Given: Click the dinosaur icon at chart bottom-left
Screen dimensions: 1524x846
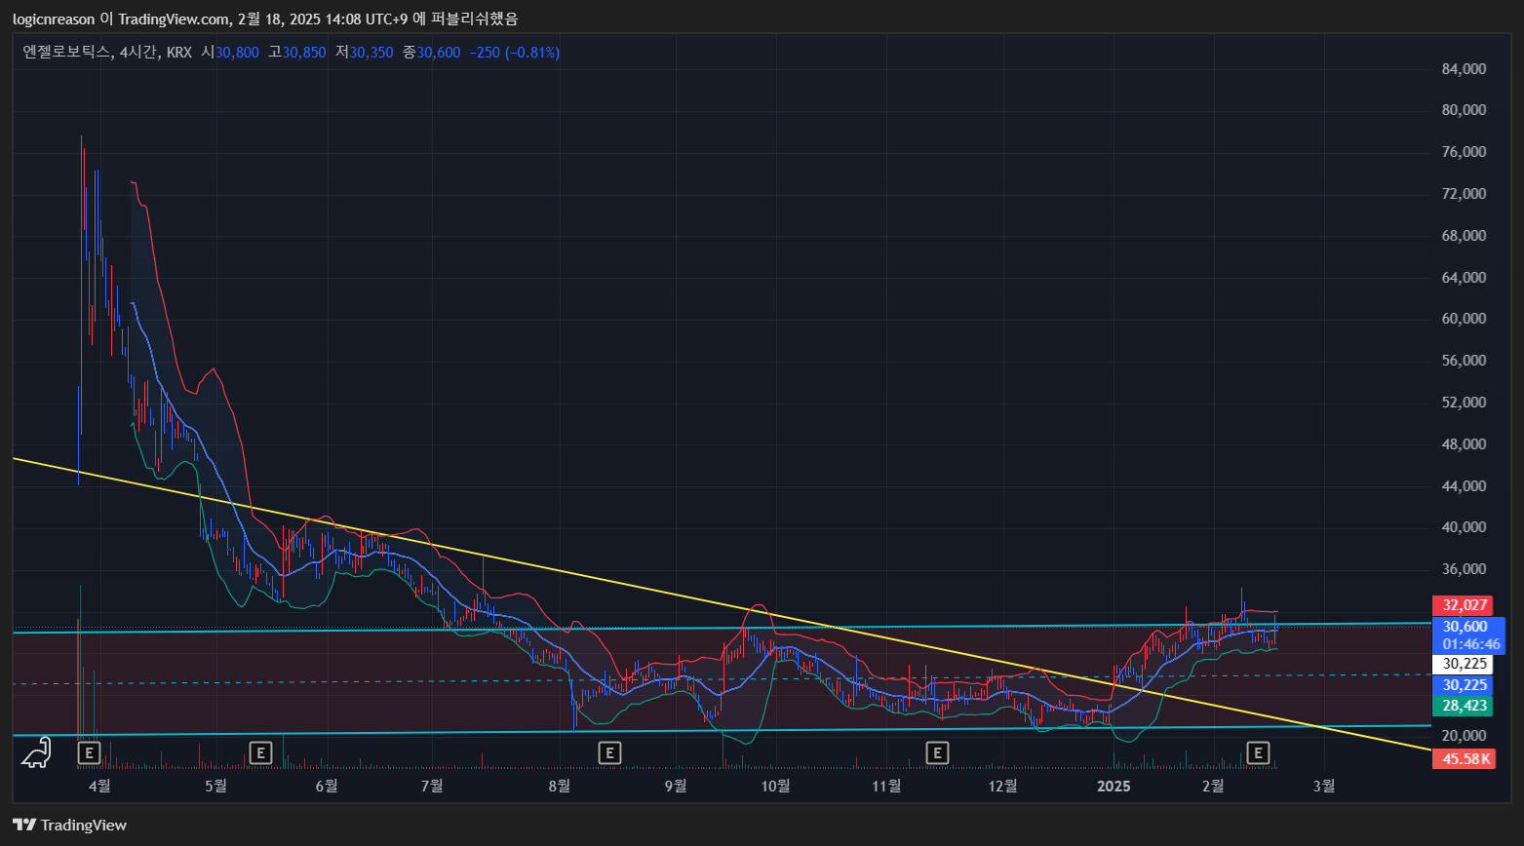Looking at the screenshot, I should [x=36, y=752].
